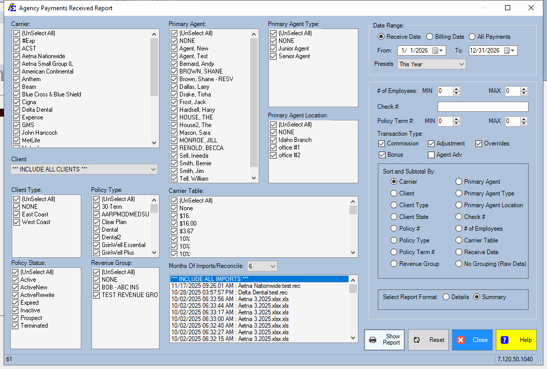The image size is (547, 369).
Task: Expand the Client dropdown list
Action: [153, 169]
